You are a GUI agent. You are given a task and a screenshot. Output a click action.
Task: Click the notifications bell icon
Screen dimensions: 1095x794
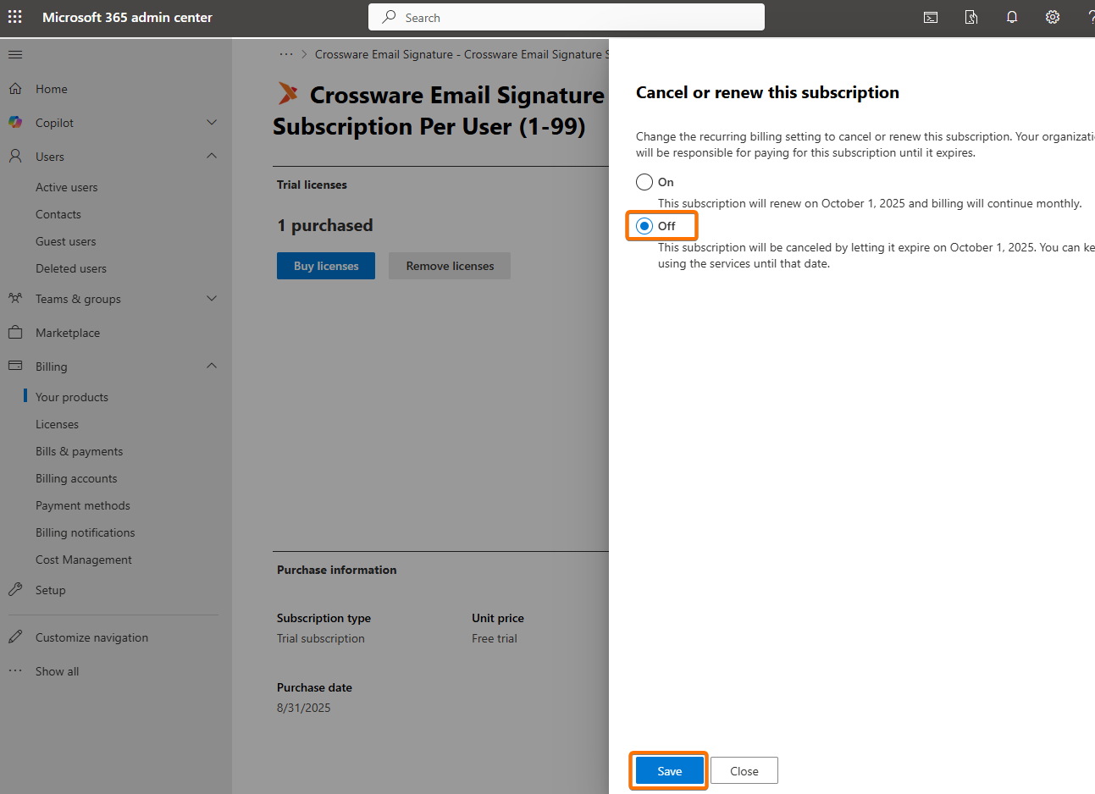[1012, 17]
